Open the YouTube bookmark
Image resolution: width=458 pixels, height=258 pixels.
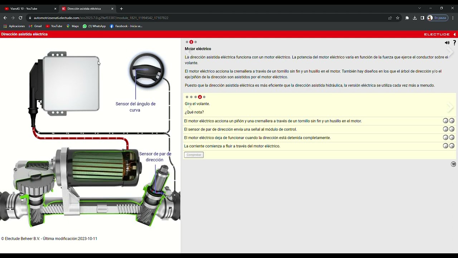(54, 26)
